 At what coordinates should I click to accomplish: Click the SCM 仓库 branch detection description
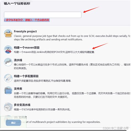point(42,109)
